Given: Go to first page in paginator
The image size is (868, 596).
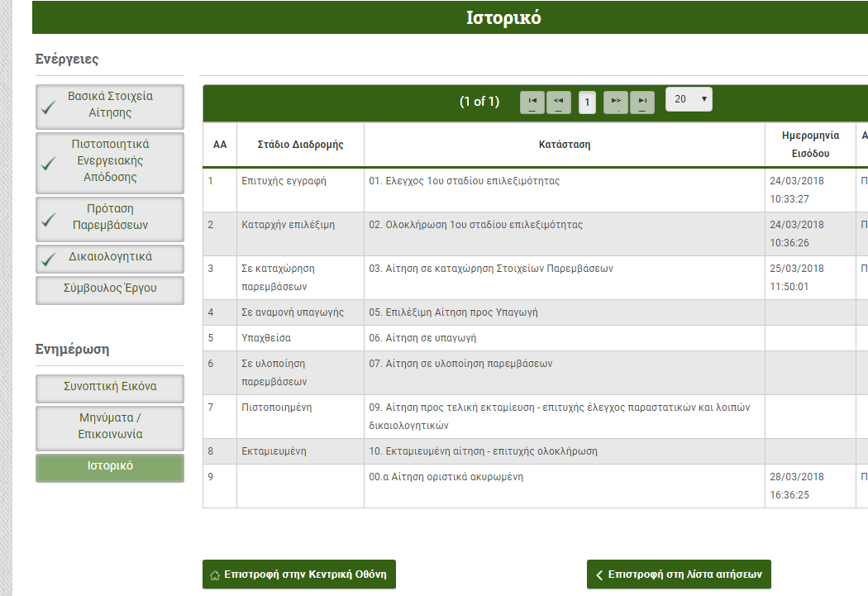Looking at the screenshot, I should point(532,102).
